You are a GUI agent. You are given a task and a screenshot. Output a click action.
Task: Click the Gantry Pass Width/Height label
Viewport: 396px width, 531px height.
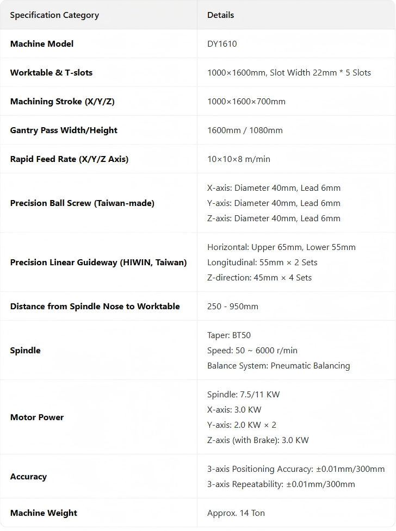(x=64, y=130)
